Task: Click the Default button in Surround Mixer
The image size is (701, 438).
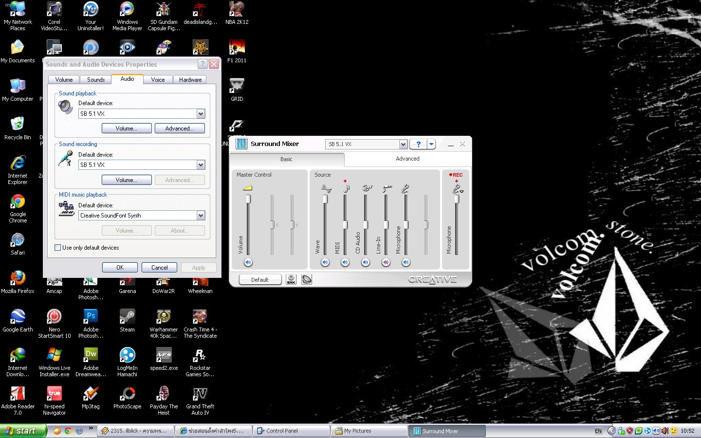Action: [260, 280]
